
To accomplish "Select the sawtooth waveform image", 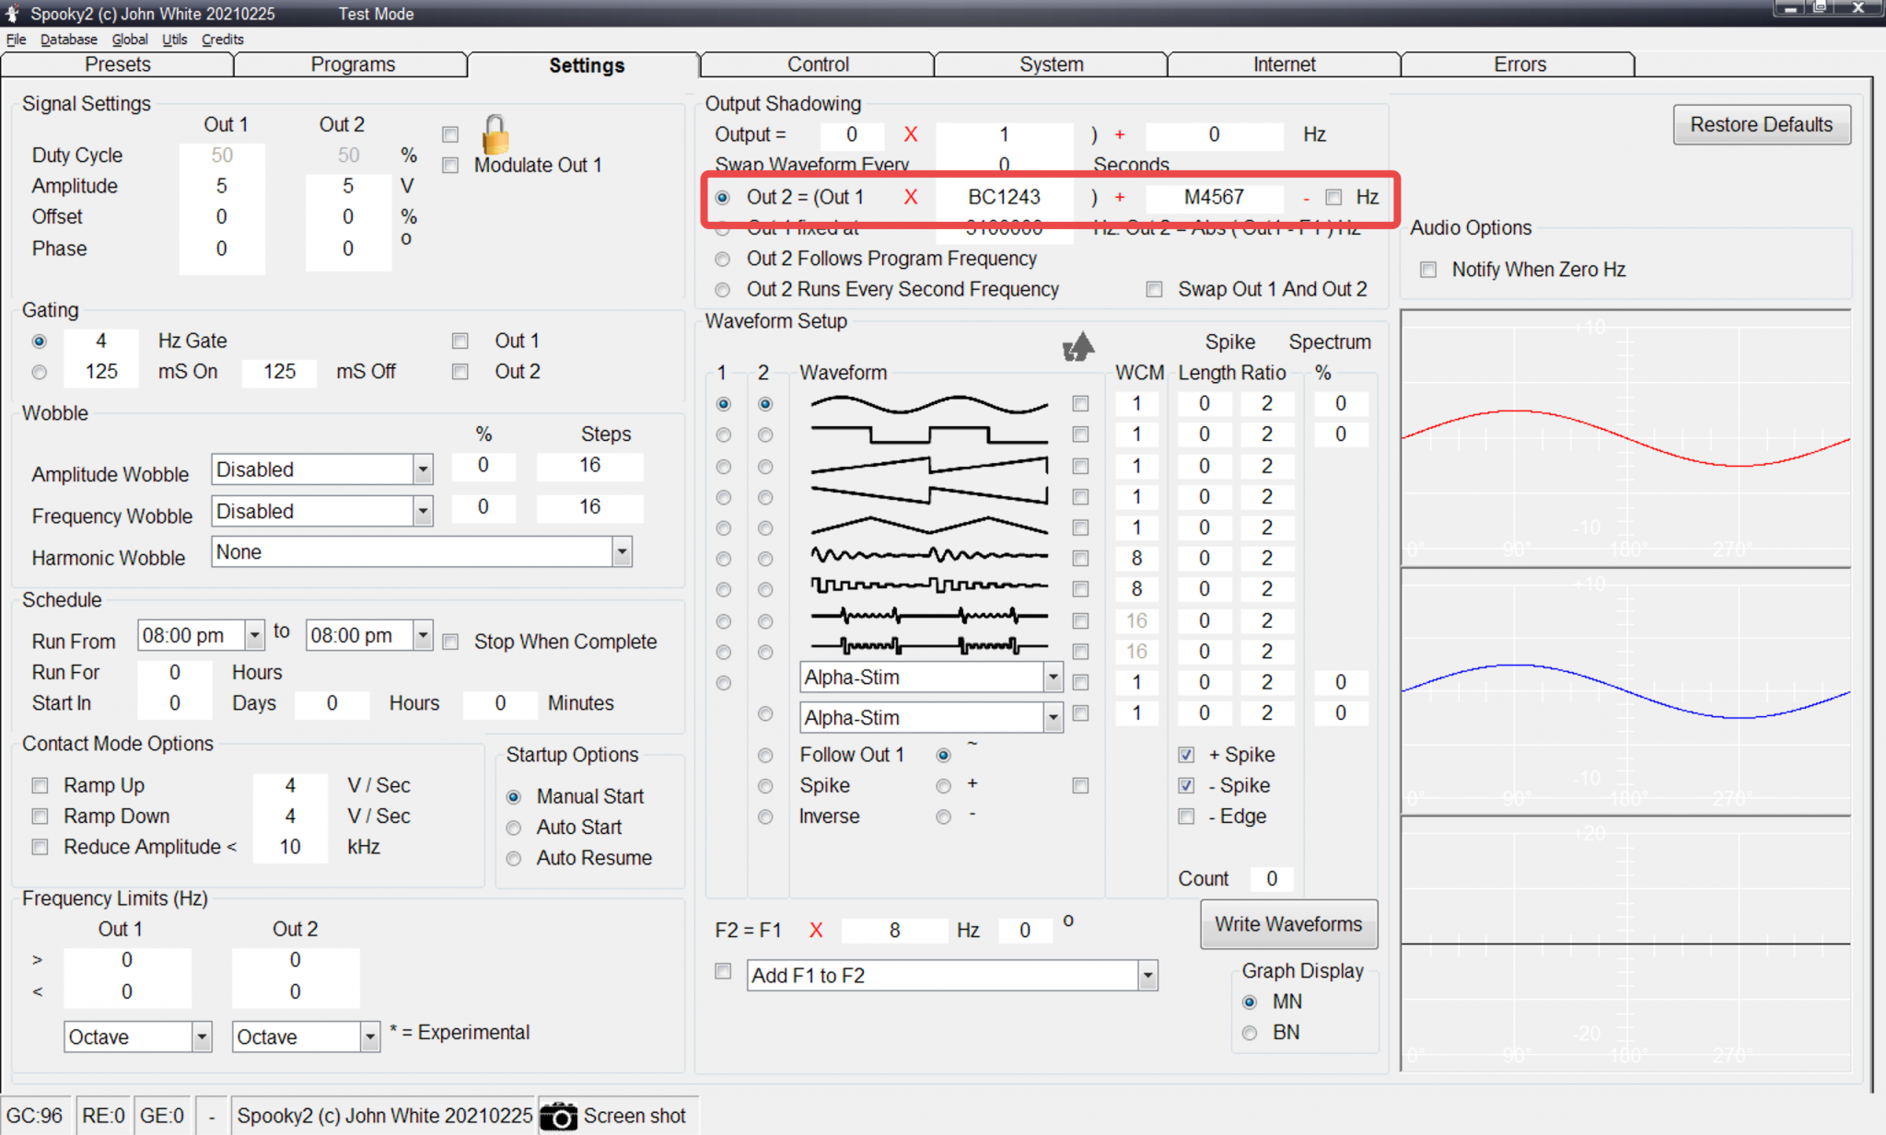I will (928, 466).
